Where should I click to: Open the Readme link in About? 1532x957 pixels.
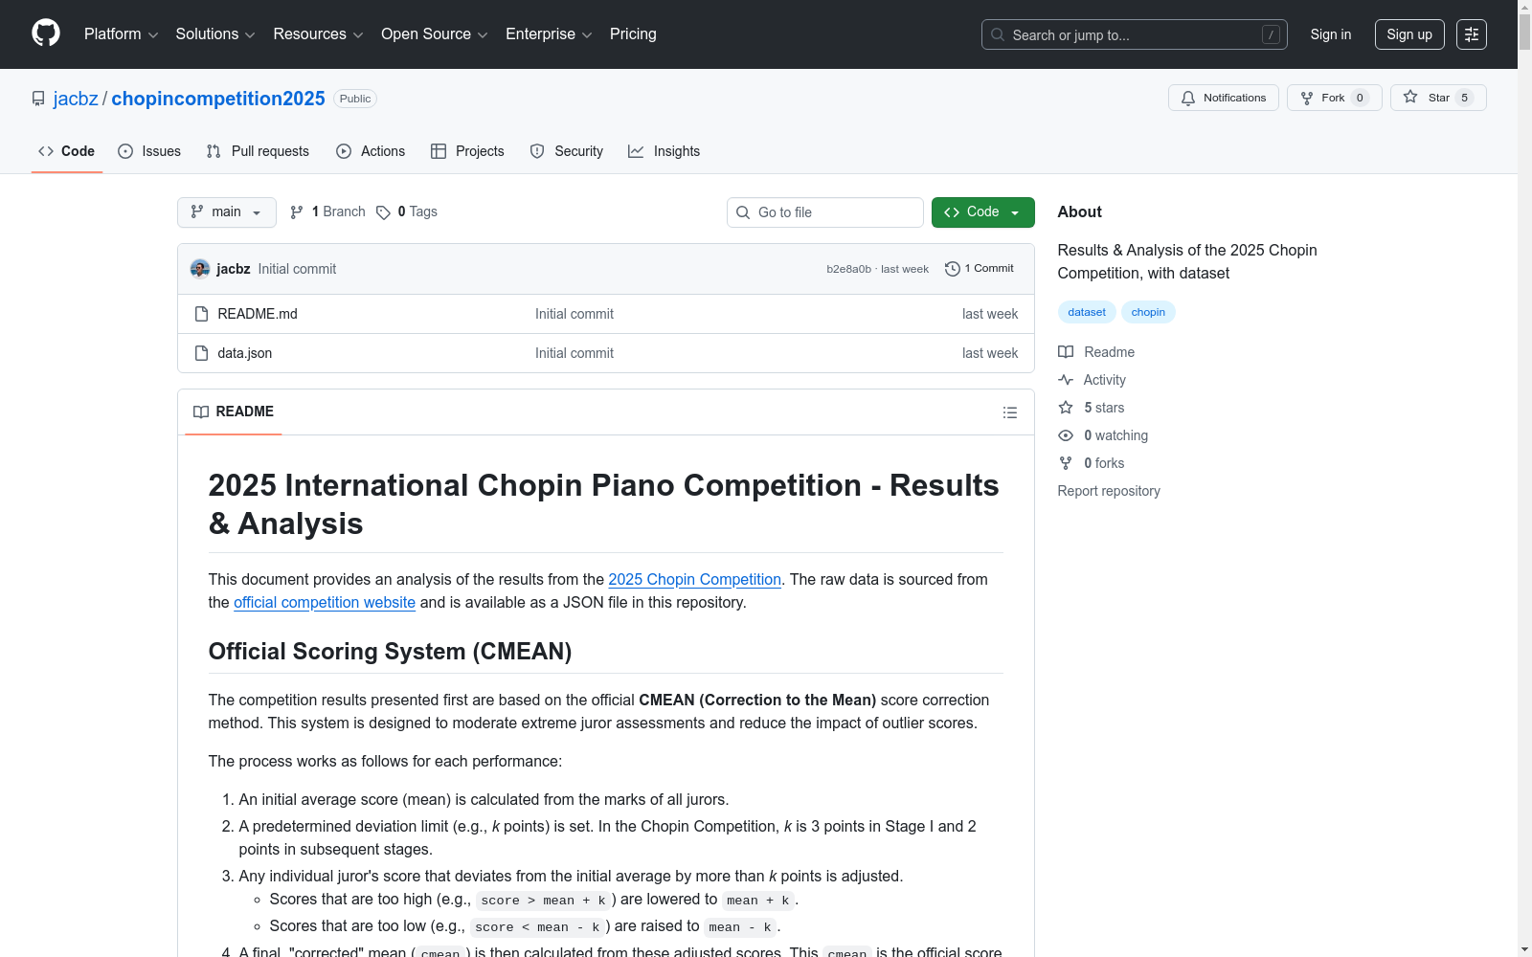coord(1096,352)
